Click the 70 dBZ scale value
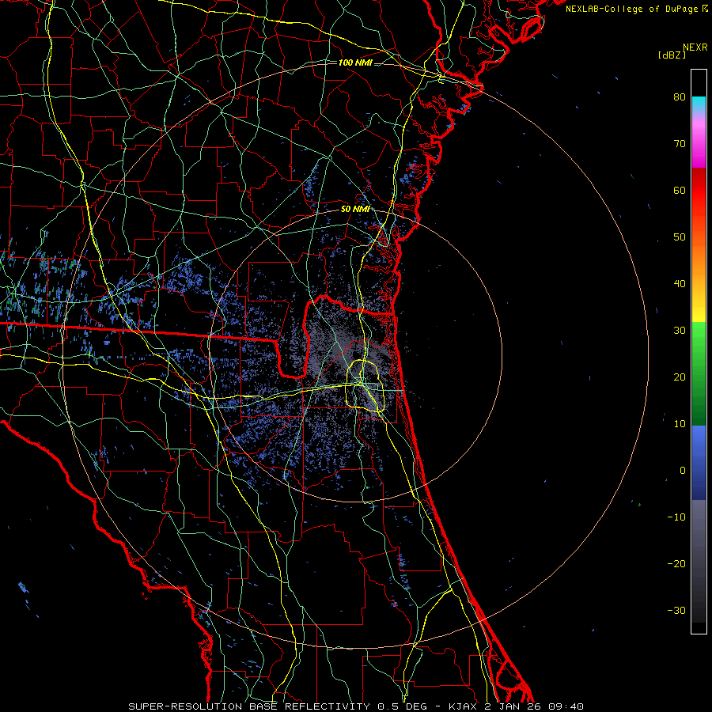The image size is (712, 712). (680, 144)
